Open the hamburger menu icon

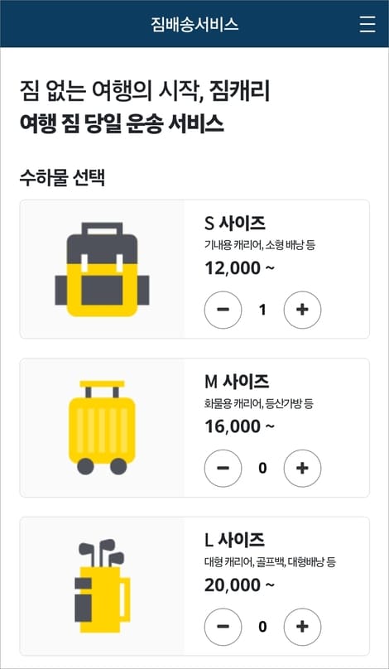[x=367, y=24]
